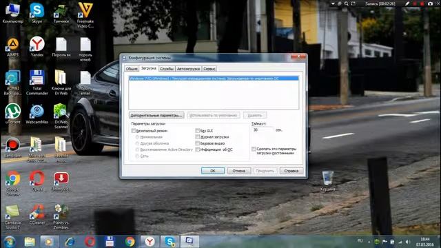
Task: Select the Dr.Web Scanner desktop icon
Action: (61, 116)
